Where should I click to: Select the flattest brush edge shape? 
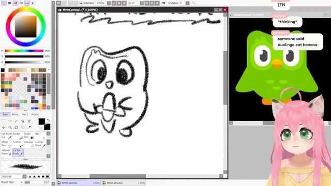click(x=48, y=177)
